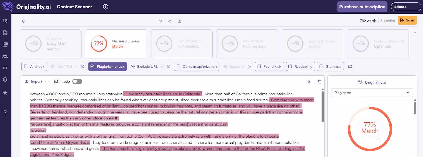Click the Exclude URL link-off icon
This screenshot has height=157, width=423.
click(133, 66)
